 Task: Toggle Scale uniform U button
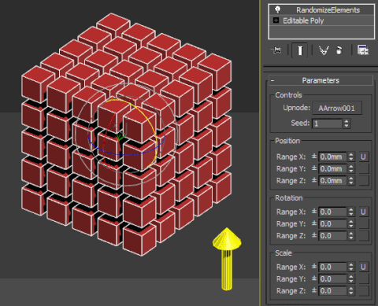click(x=363, y=267)
